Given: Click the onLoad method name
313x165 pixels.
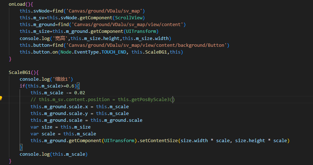Looking at the screenshot, I should point(17,4).
